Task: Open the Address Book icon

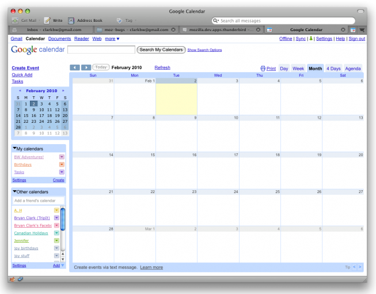Action: point(71,21)
